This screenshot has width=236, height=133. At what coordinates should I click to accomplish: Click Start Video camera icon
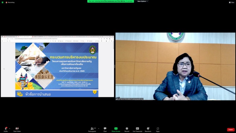[x=17, y=129]
